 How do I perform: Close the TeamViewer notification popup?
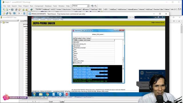[163, 73]
